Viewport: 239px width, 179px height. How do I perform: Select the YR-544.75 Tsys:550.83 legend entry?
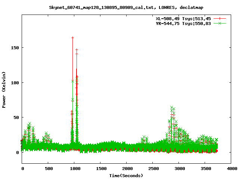(x=183, y=23)
